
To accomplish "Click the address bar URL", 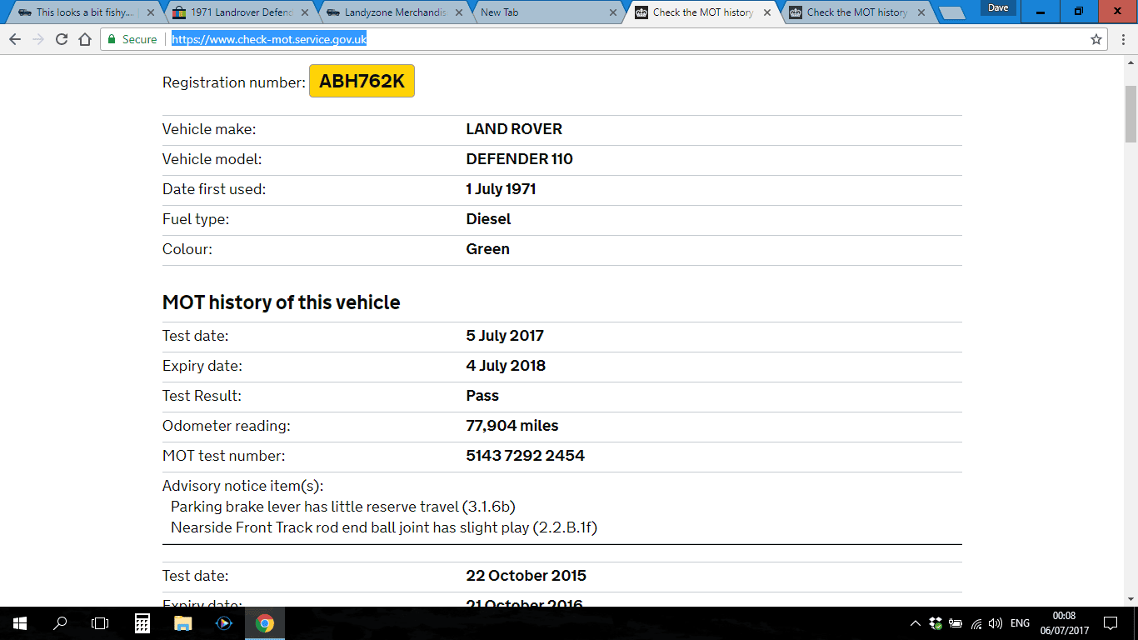I will [x=269, y=39].
